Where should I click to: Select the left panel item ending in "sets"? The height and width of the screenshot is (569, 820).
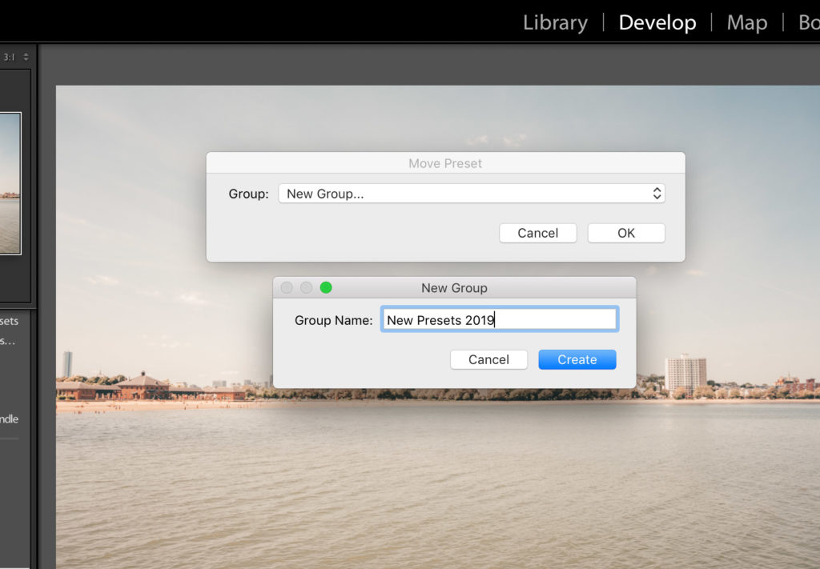pos(9,321)
